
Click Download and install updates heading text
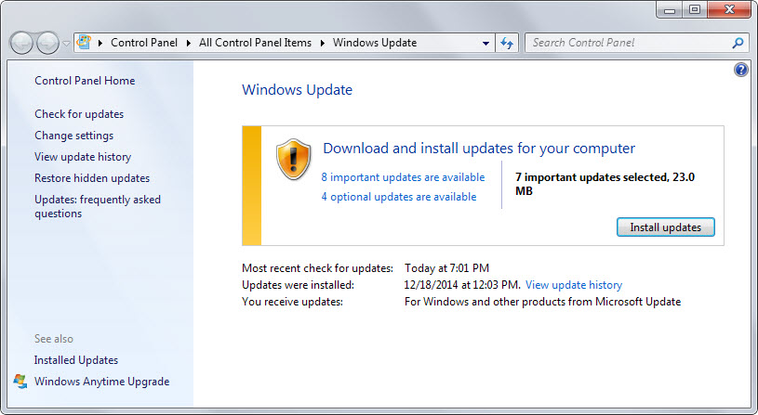(x=479, y=149)
